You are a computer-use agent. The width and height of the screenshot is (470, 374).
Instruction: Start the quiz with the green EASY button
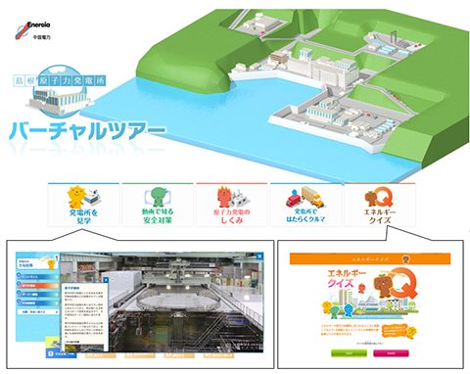coord(349,353)
